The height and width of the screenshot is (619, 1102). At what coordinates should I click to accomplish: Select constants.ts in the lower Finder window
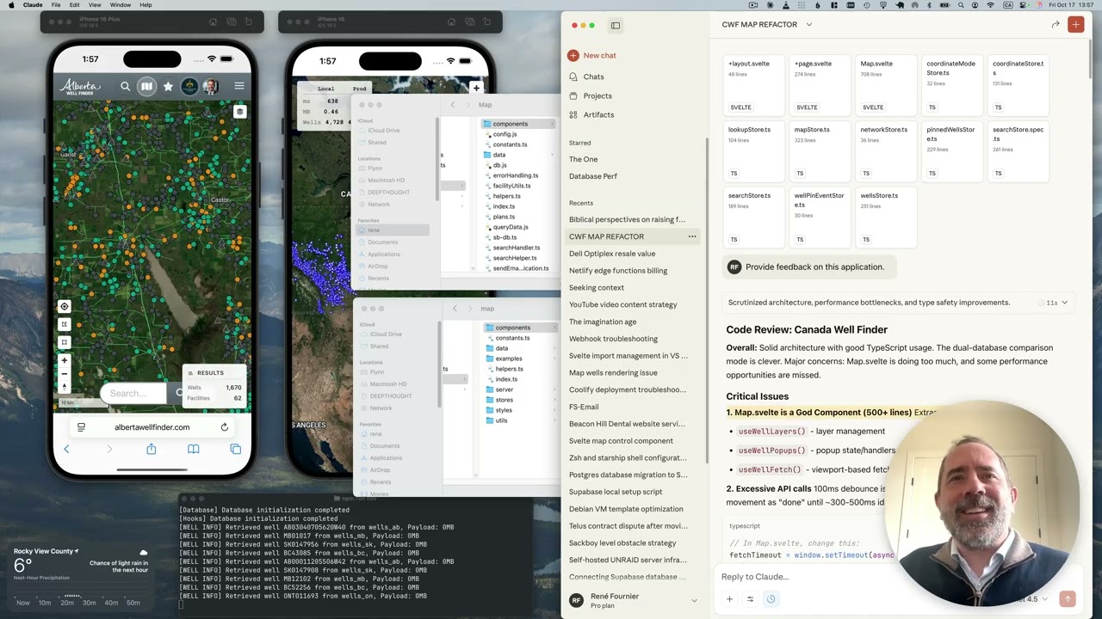coord(512,338)
